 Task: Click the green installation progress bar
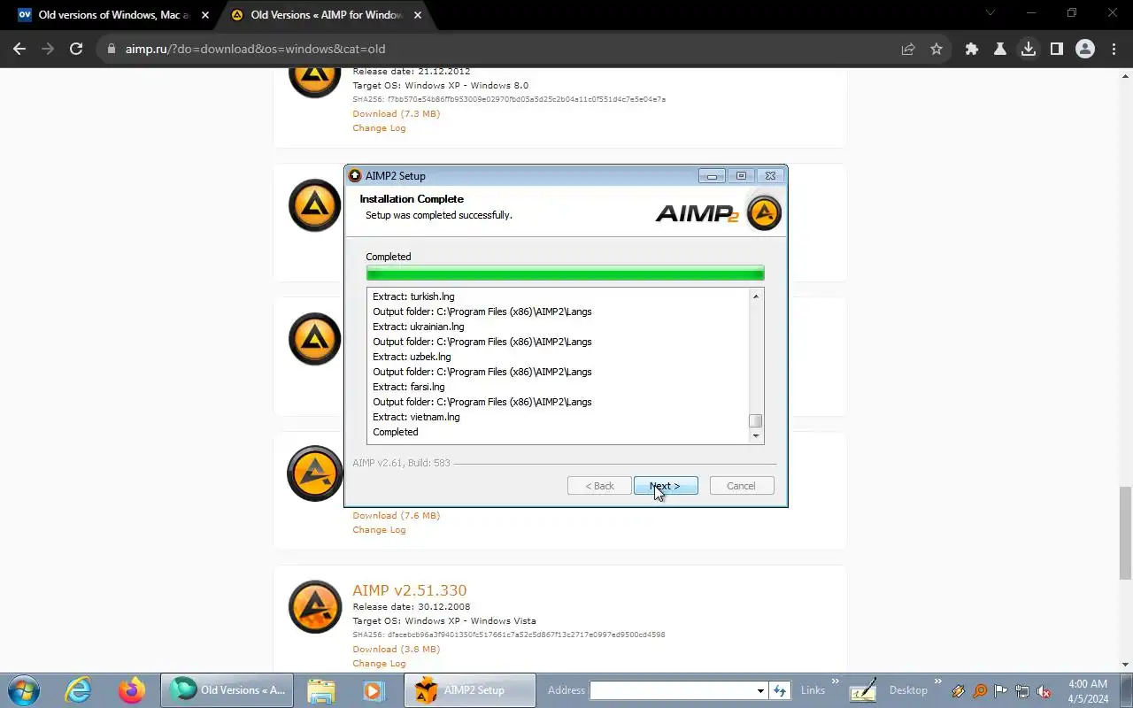pos(565,273)
